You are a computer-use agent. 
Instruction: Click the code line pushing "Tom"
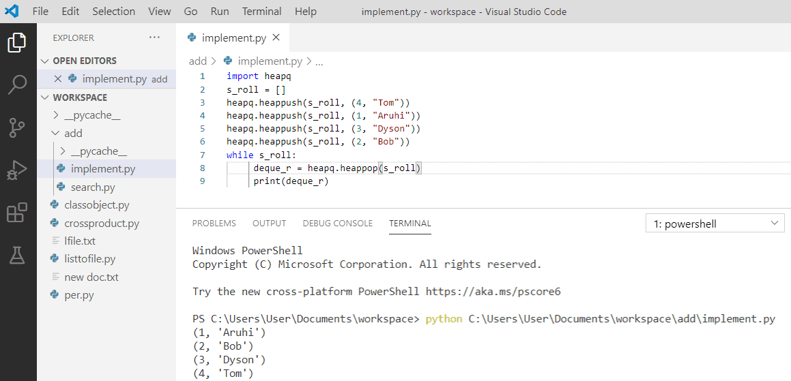coord(318,103)
